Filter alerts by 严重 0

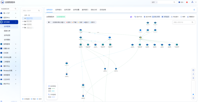click(x=75, y=22)
